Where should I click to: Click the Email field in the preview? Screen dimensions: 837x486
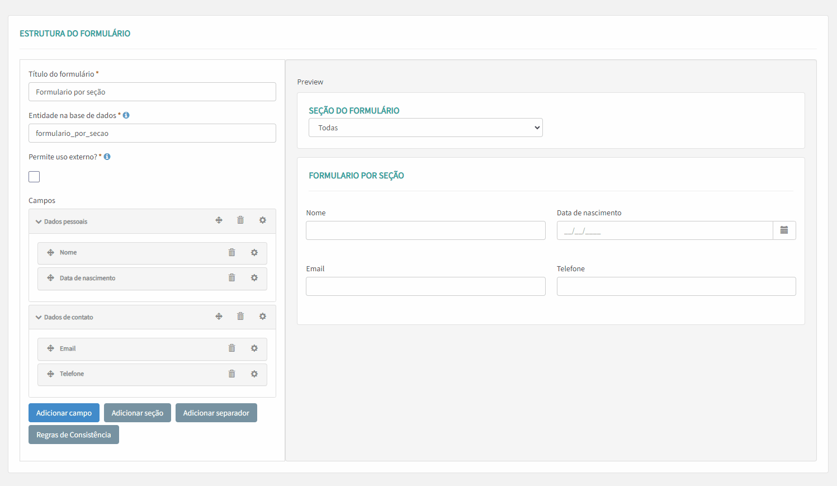click(425, 286)
